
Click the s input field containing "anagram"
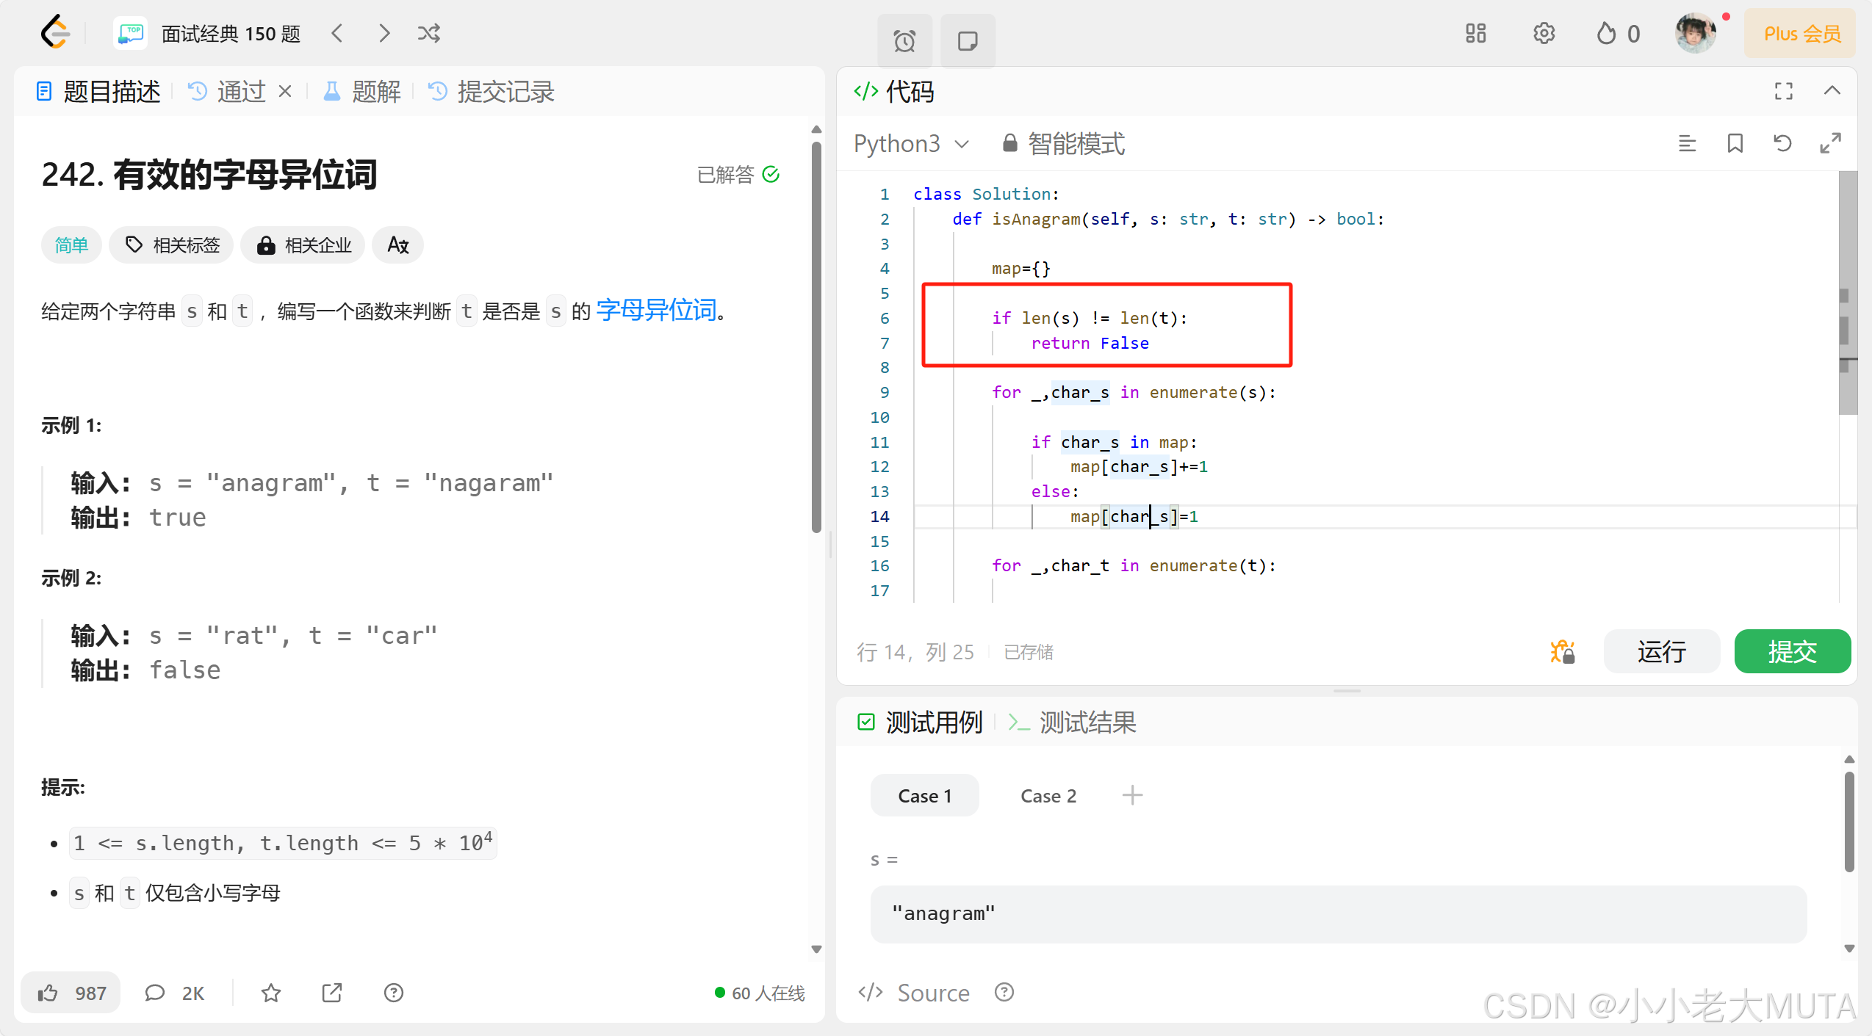[x=1337, y=913]
